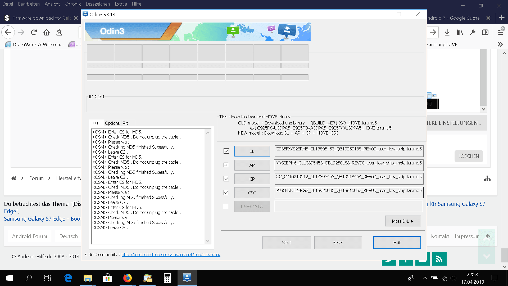Screen dimensions: 508x286
Task: Click the AP file select button
Action: [252, 165]
